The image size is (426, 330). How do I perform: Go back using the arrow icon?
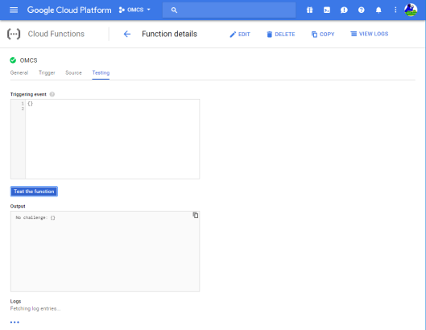pos(127,34)
